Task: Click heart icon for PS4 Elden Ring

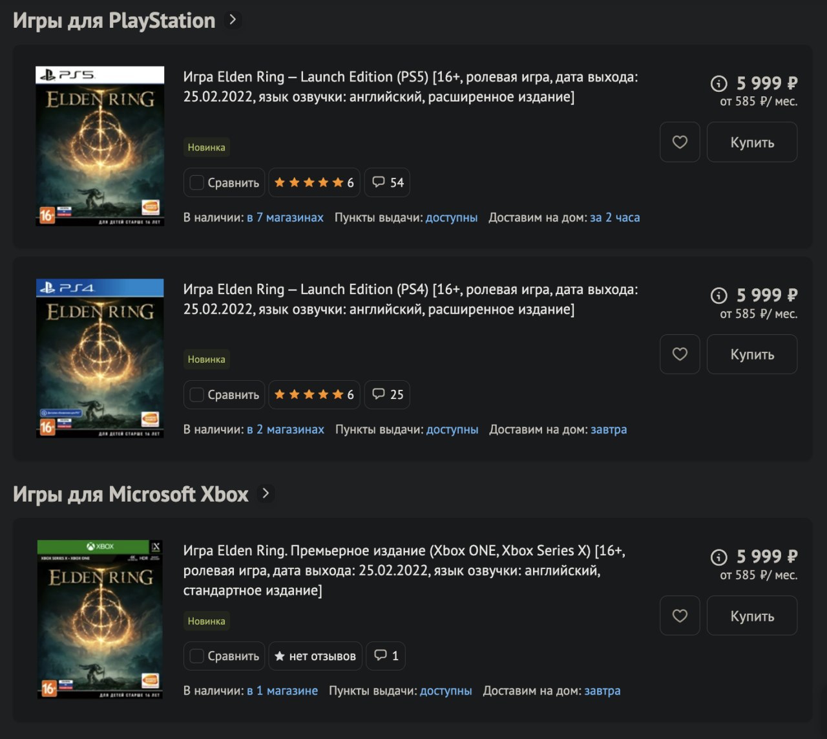Action: pos(680,354)
